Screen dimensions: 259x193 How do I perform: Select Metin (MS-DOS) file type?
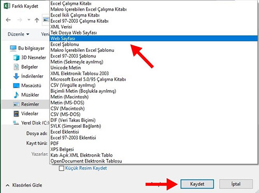(154, 103)
